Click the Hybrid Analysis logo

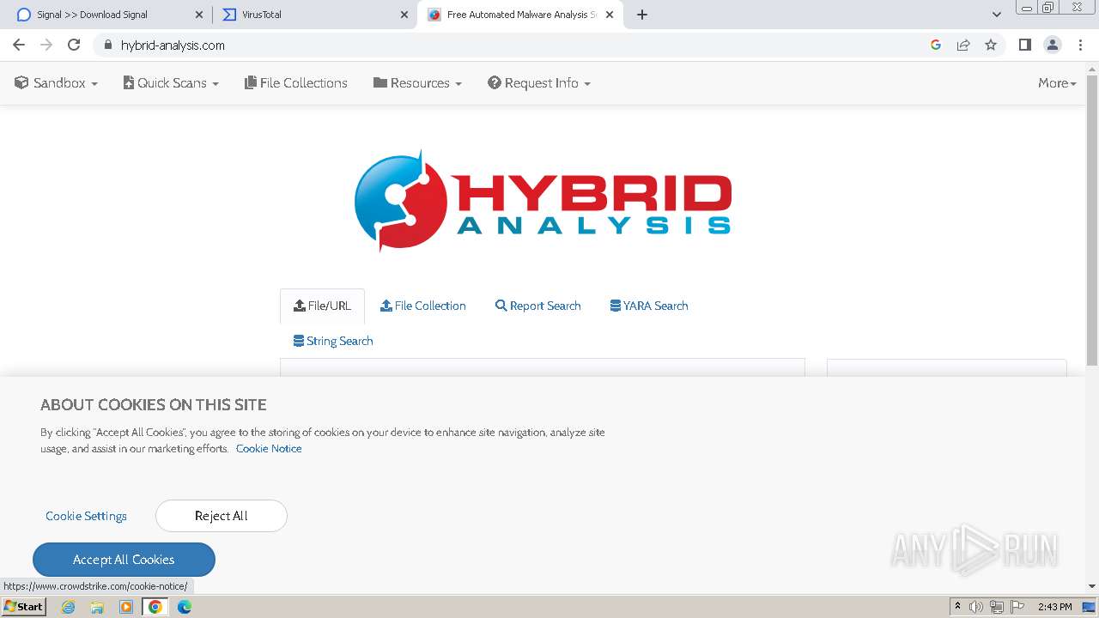pos(543,201)
